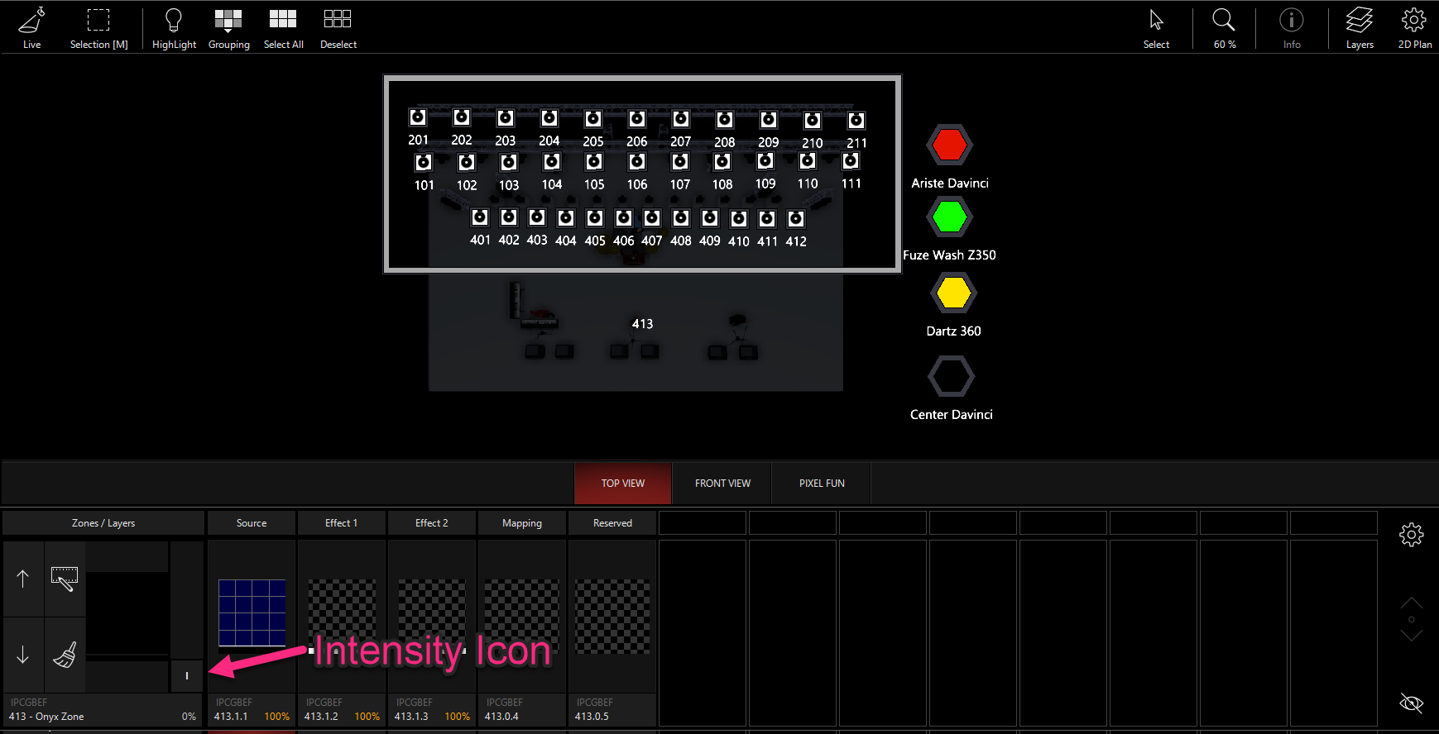Click the Source column header
This screenshot has height=734, width=1439.
tap(252, 523)
